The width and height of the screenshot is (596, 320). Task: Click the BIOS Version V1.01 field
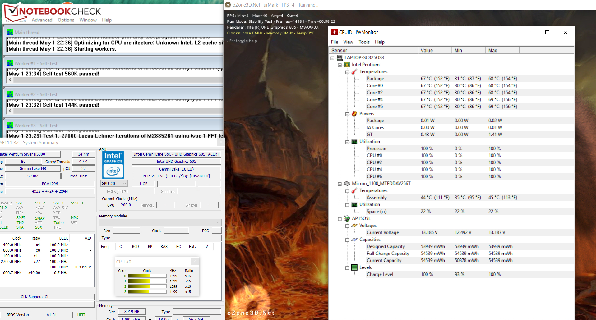[x=52, y=315]
